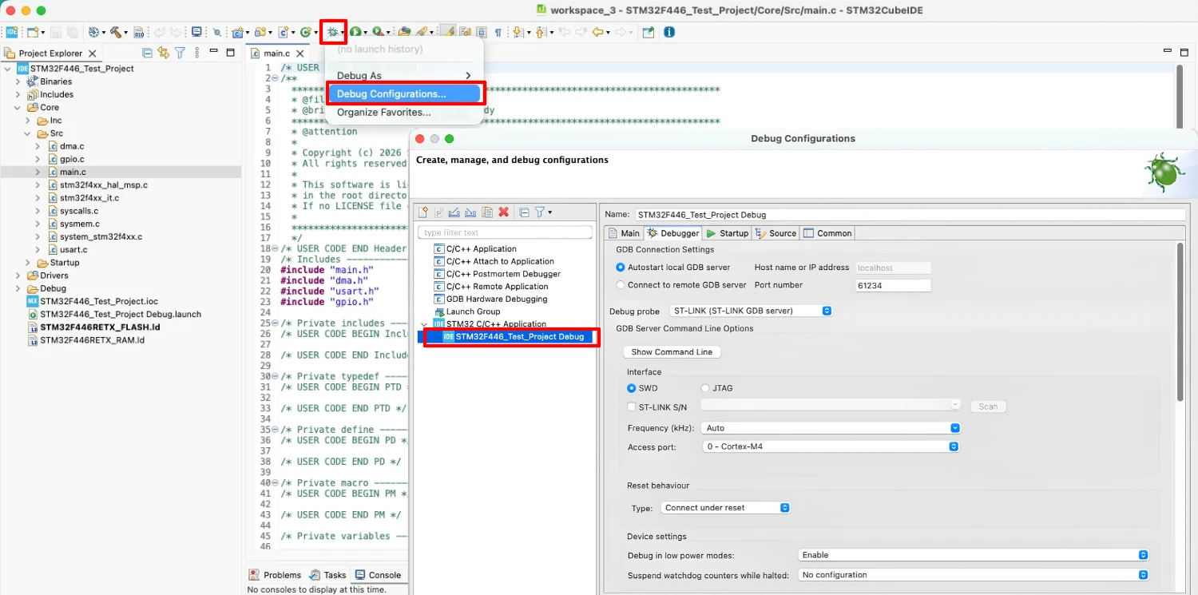Open the Common tab
Screen dimensions: 1198x595
pyautogui.click(x=827, y=233)
